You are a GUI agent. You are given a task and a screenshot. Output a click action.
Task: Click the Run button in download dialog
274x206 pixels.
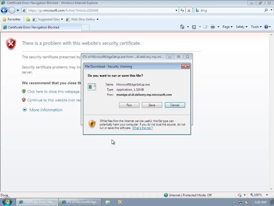129,105
